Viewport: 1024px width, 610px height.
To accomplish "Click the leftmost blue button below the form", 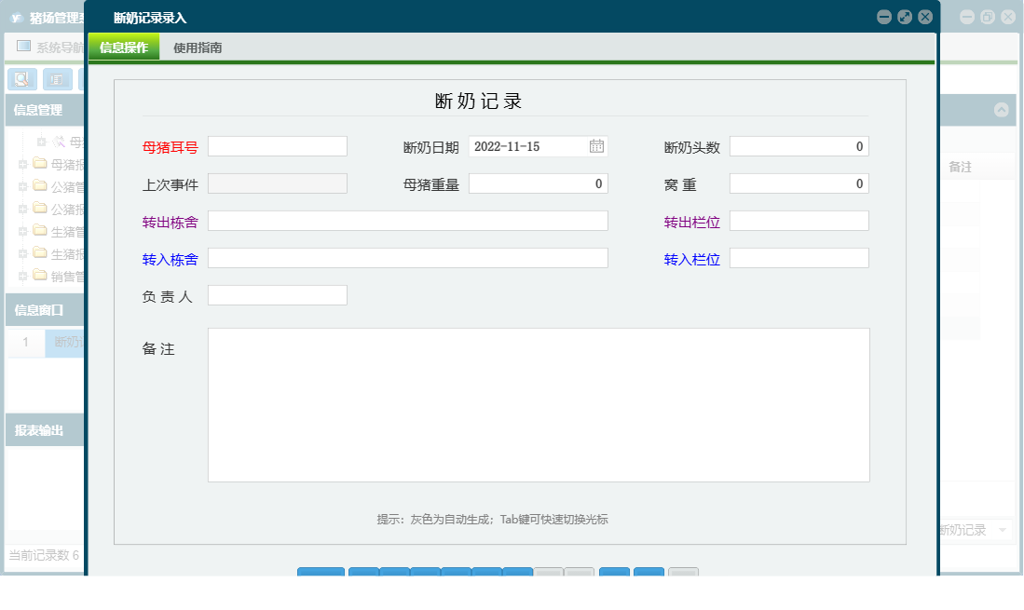I will tap(321, 576).
